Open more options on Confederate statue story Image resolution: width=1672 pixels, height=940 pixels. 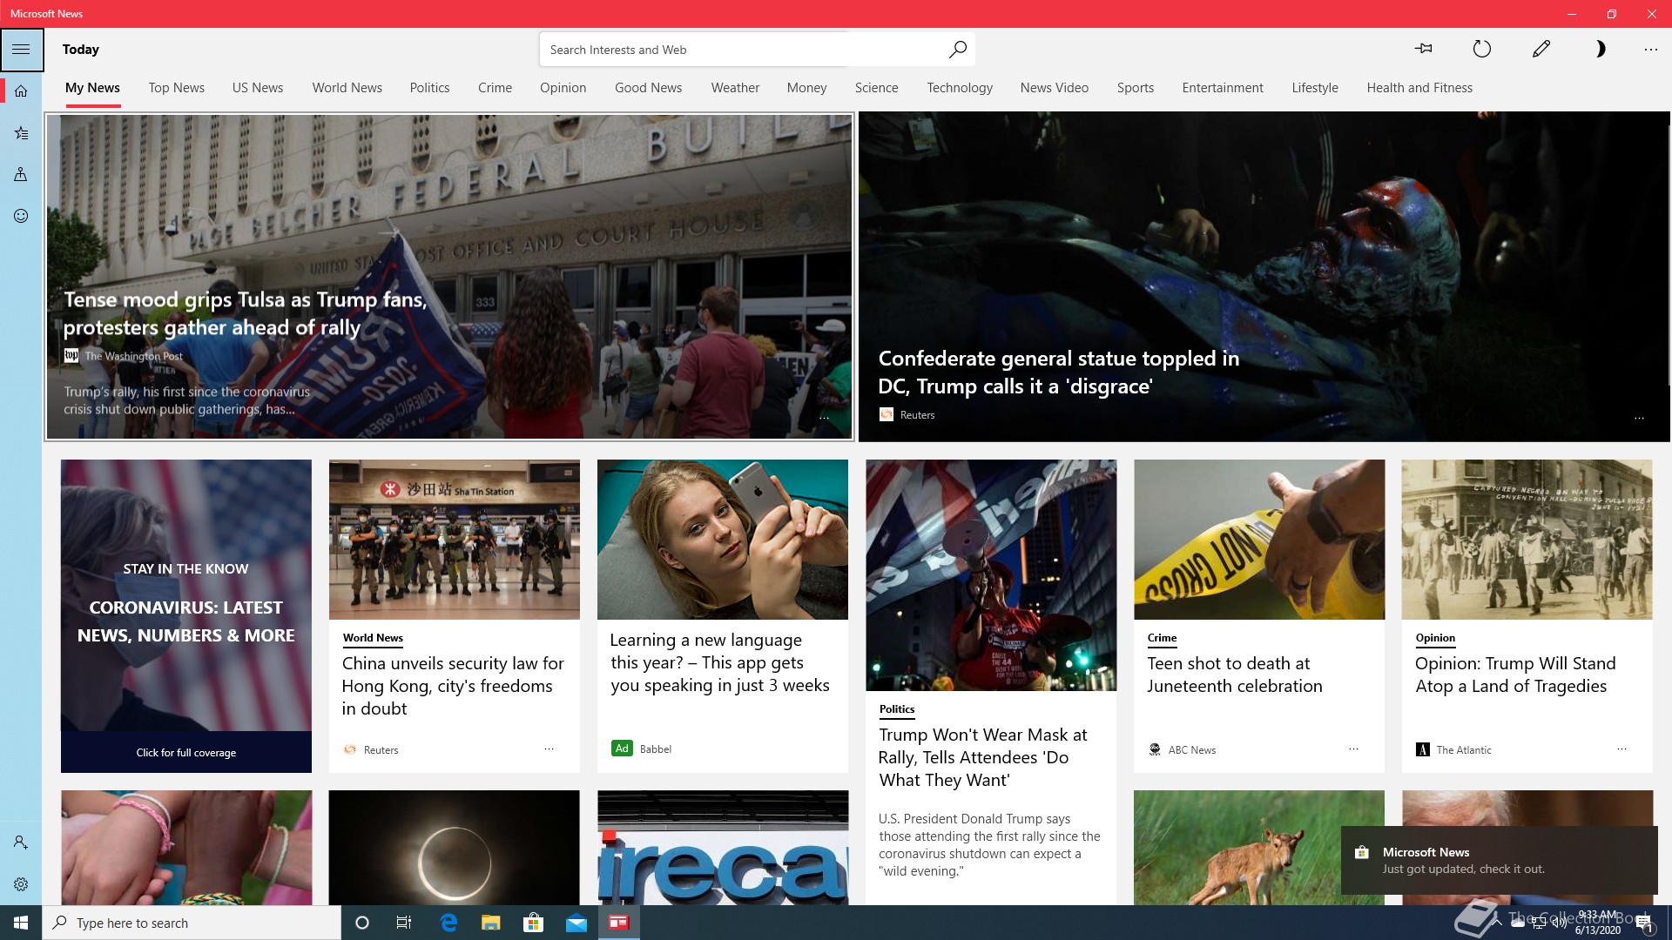point(1639,418)
